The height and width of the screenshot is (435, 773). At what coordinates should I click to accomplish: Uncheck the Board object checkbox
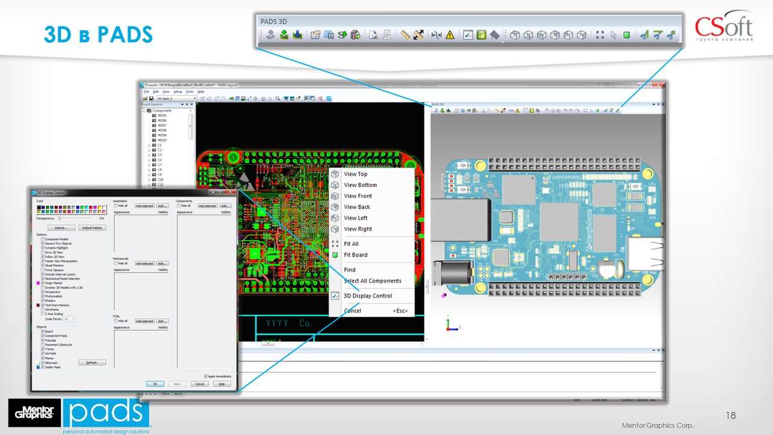(43, 331)
